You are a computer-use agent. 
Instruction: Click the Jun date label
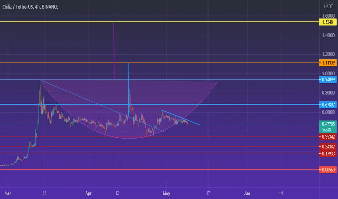247,193
